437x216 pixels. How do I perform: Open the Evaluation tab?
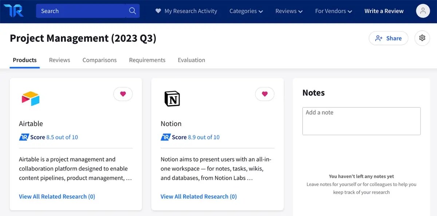pyautogui.click(x=191, y=60)
